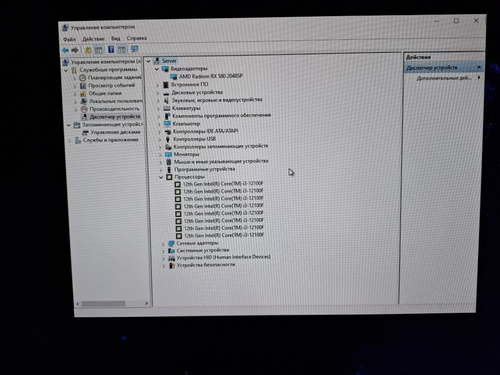Click the Звуковые, игровые speaker icon
The height and width of the screenshot is (375, 500).
[x=166, y=101]
